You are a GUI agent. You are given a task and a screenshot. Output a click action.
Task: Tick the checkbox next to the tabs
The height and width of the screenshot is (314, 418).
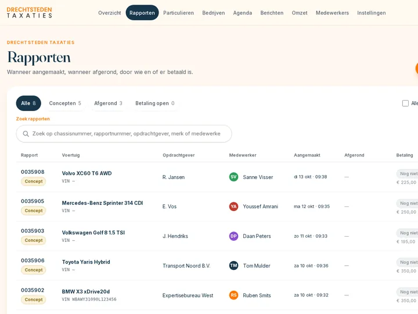[x=405, y=104]
